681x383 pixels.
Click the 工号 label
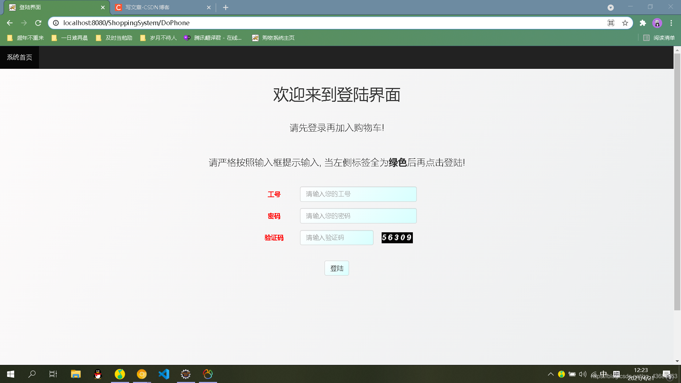tap(274, 194)
